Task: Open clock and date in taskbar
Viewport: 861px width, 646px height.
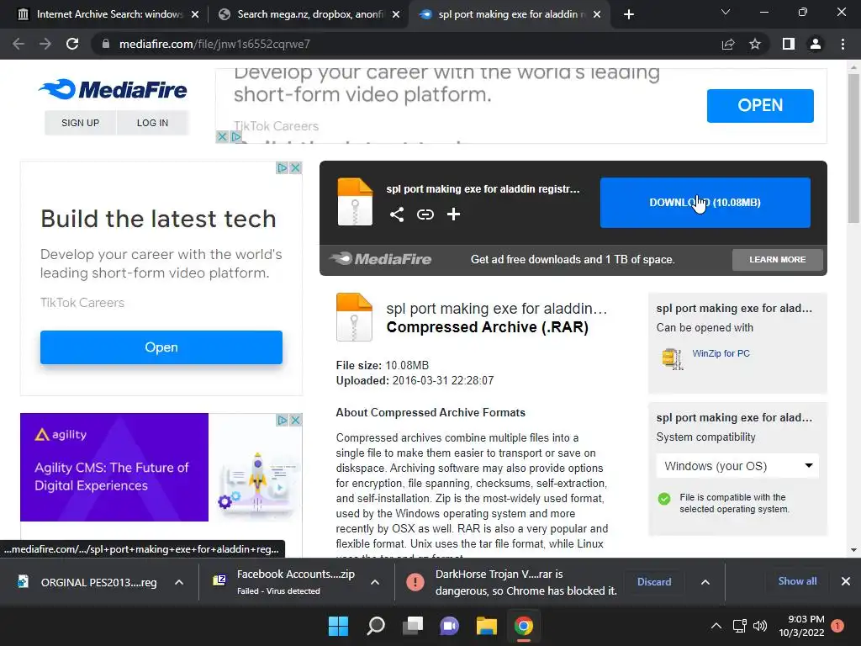Action: click(x=801, y=626)
